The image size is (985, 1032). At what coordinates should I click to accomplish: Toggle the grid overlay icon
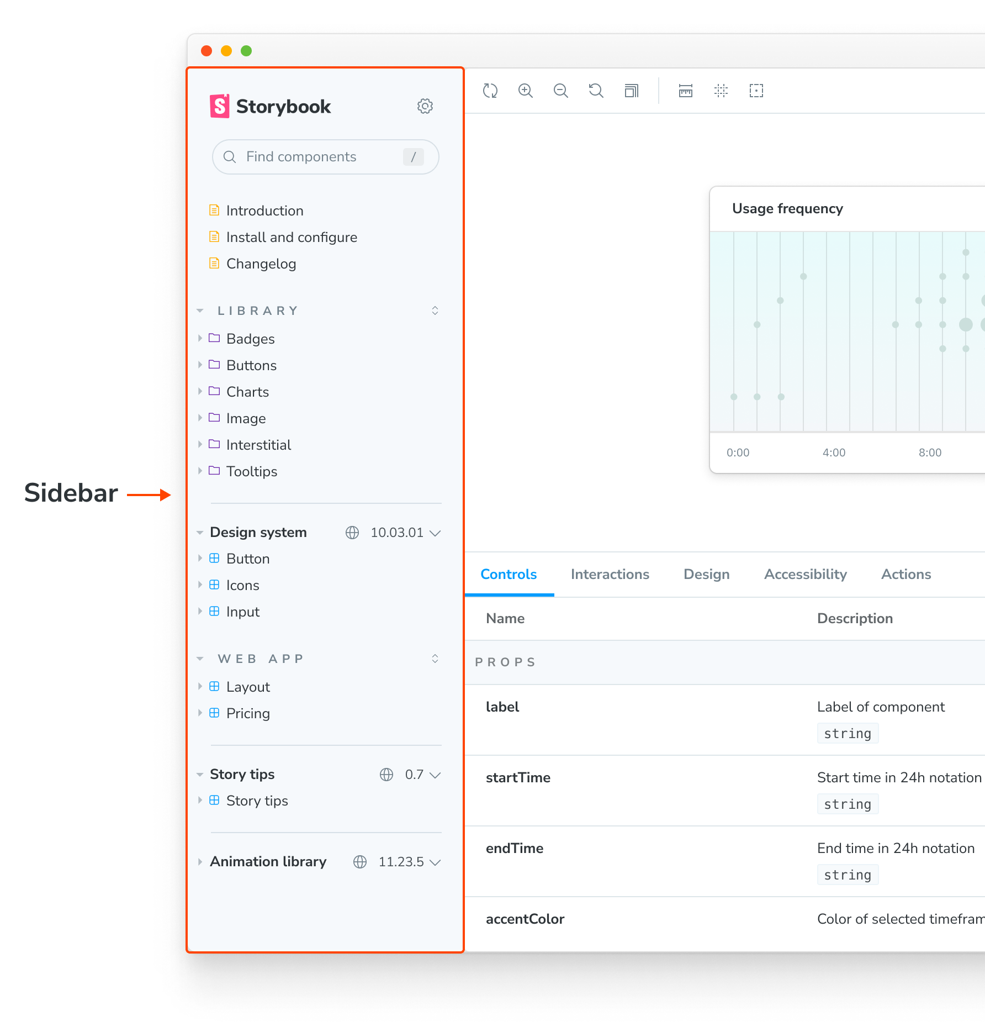coord(721,91)
